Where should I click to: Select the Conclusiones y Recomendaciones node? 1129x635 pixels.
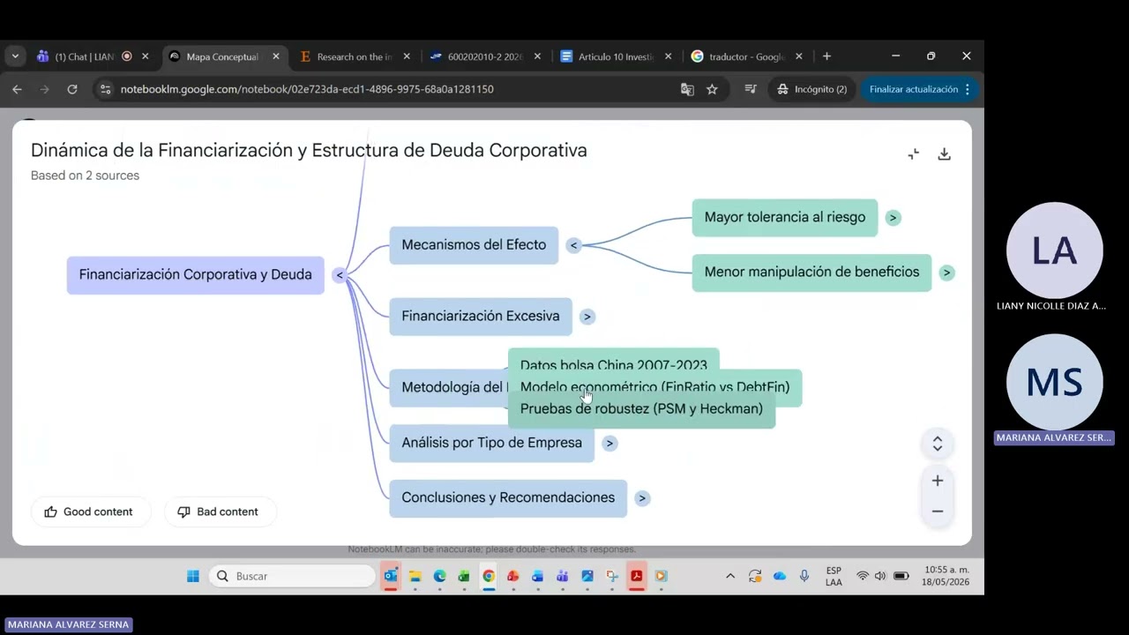point(508,497)
